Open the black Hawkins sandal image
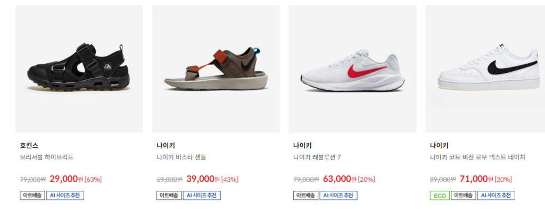Viewport: 545px width, 220px height. 79,69
